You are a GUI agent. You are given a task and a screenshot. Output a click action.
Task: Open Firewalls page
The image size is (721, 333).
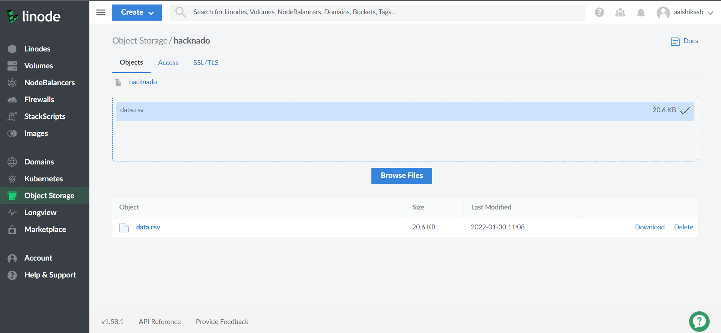point(39,99)
